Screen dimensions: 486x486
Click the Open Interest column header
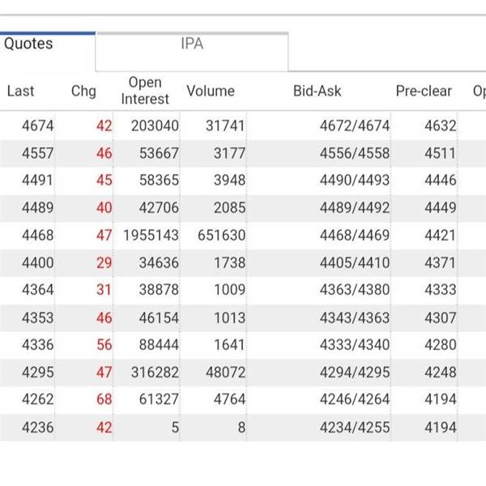[145, 91]
